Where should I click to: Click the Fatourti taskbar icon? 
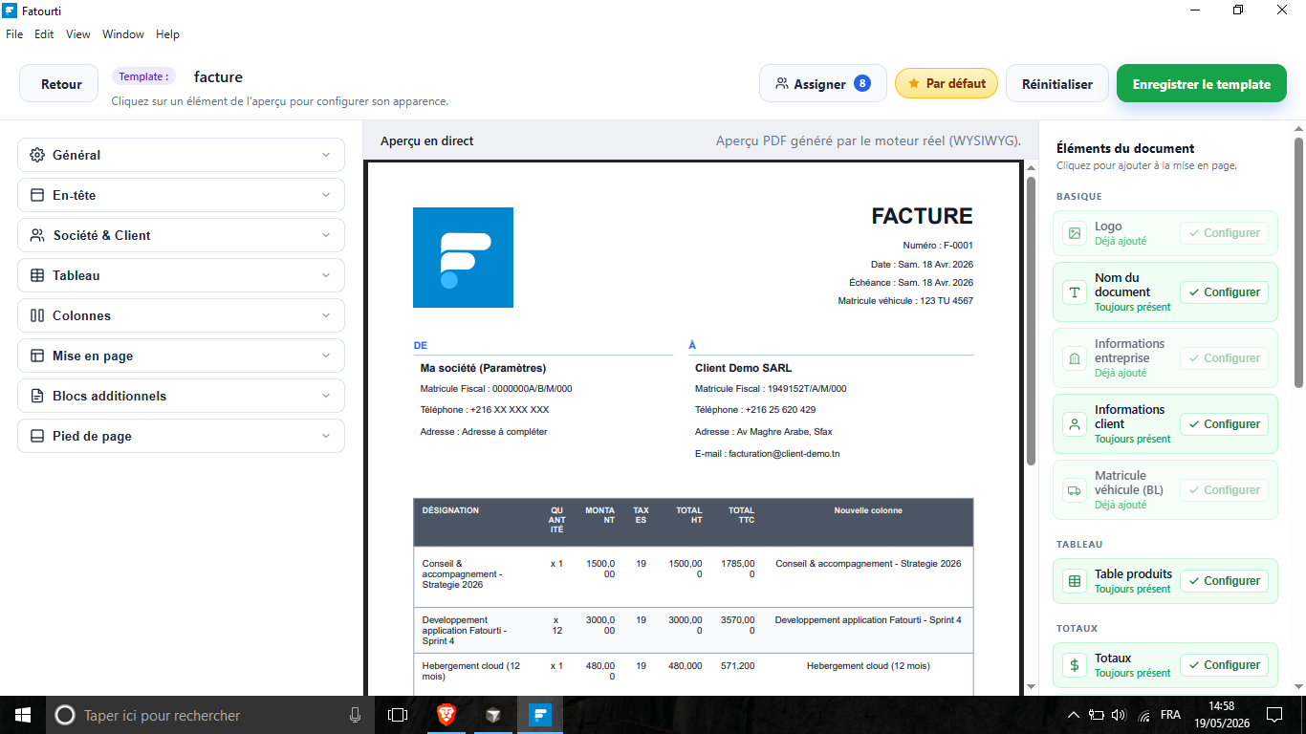click(x=540, y=715)
